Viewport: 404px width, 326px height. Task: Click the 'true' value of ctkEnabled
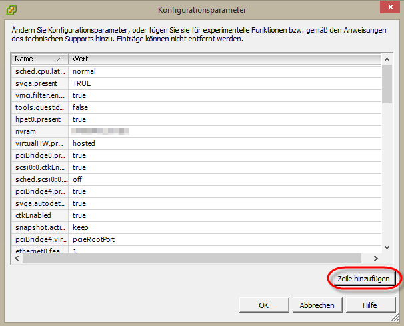point(79,215)
